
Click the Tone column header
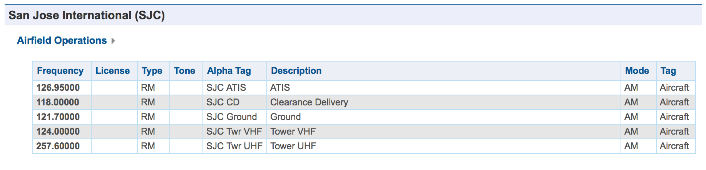tap(184, 71)
